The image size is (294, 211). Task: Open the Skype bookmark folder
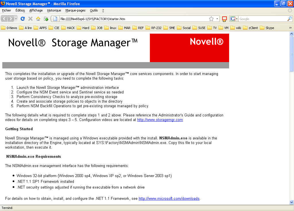(267, 28)
